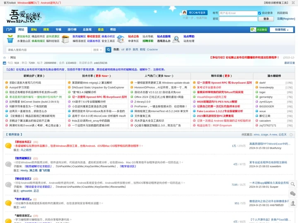This screenshot has width=298, height=223.
Task: Open the 新帖 navigation tab
Action: 34,30
